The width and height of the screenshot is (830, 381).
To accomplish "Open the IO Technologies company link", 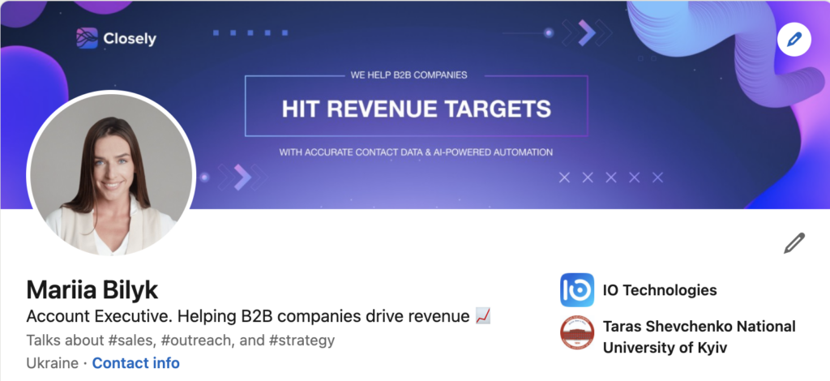I will click(660, 290).
